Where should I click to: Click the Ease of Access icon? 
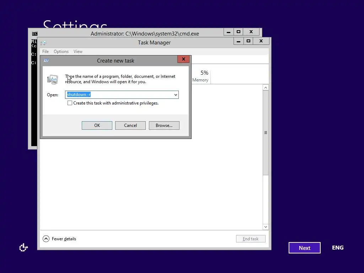(23, 248)
